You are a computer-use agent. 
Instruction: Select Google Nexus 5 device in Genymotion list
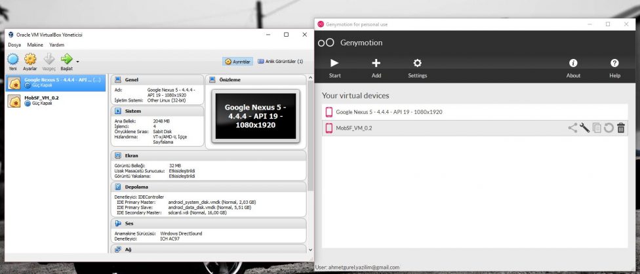pos(389,111)
